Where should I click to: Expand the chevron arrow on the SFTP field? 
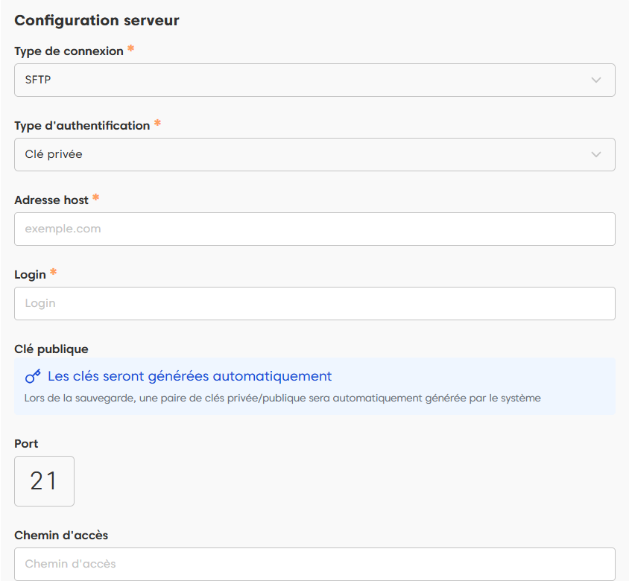(595, 80)
